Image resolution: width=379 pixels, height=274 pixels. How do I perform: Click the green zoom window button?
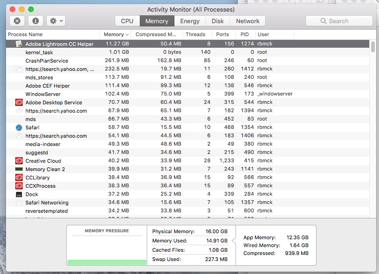tap(31, 9)
